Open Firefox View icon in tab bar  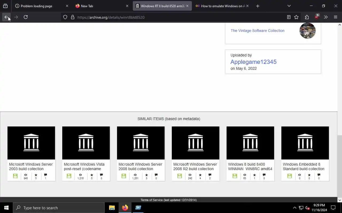coord(5,6)
